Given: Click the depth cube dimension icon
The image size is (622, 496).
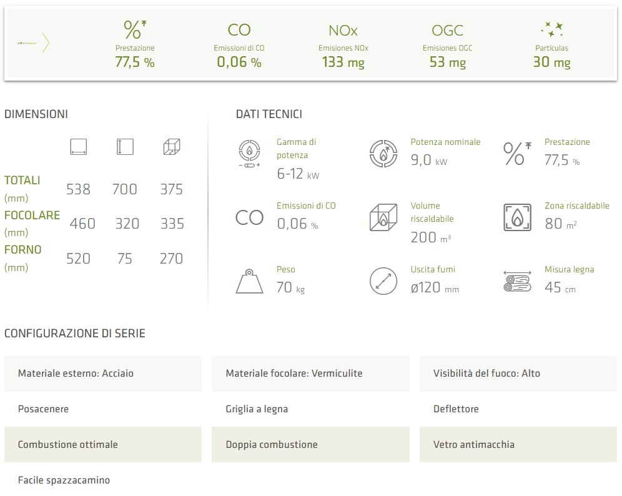Looking at the screenshot, I should tap(171, 147).
